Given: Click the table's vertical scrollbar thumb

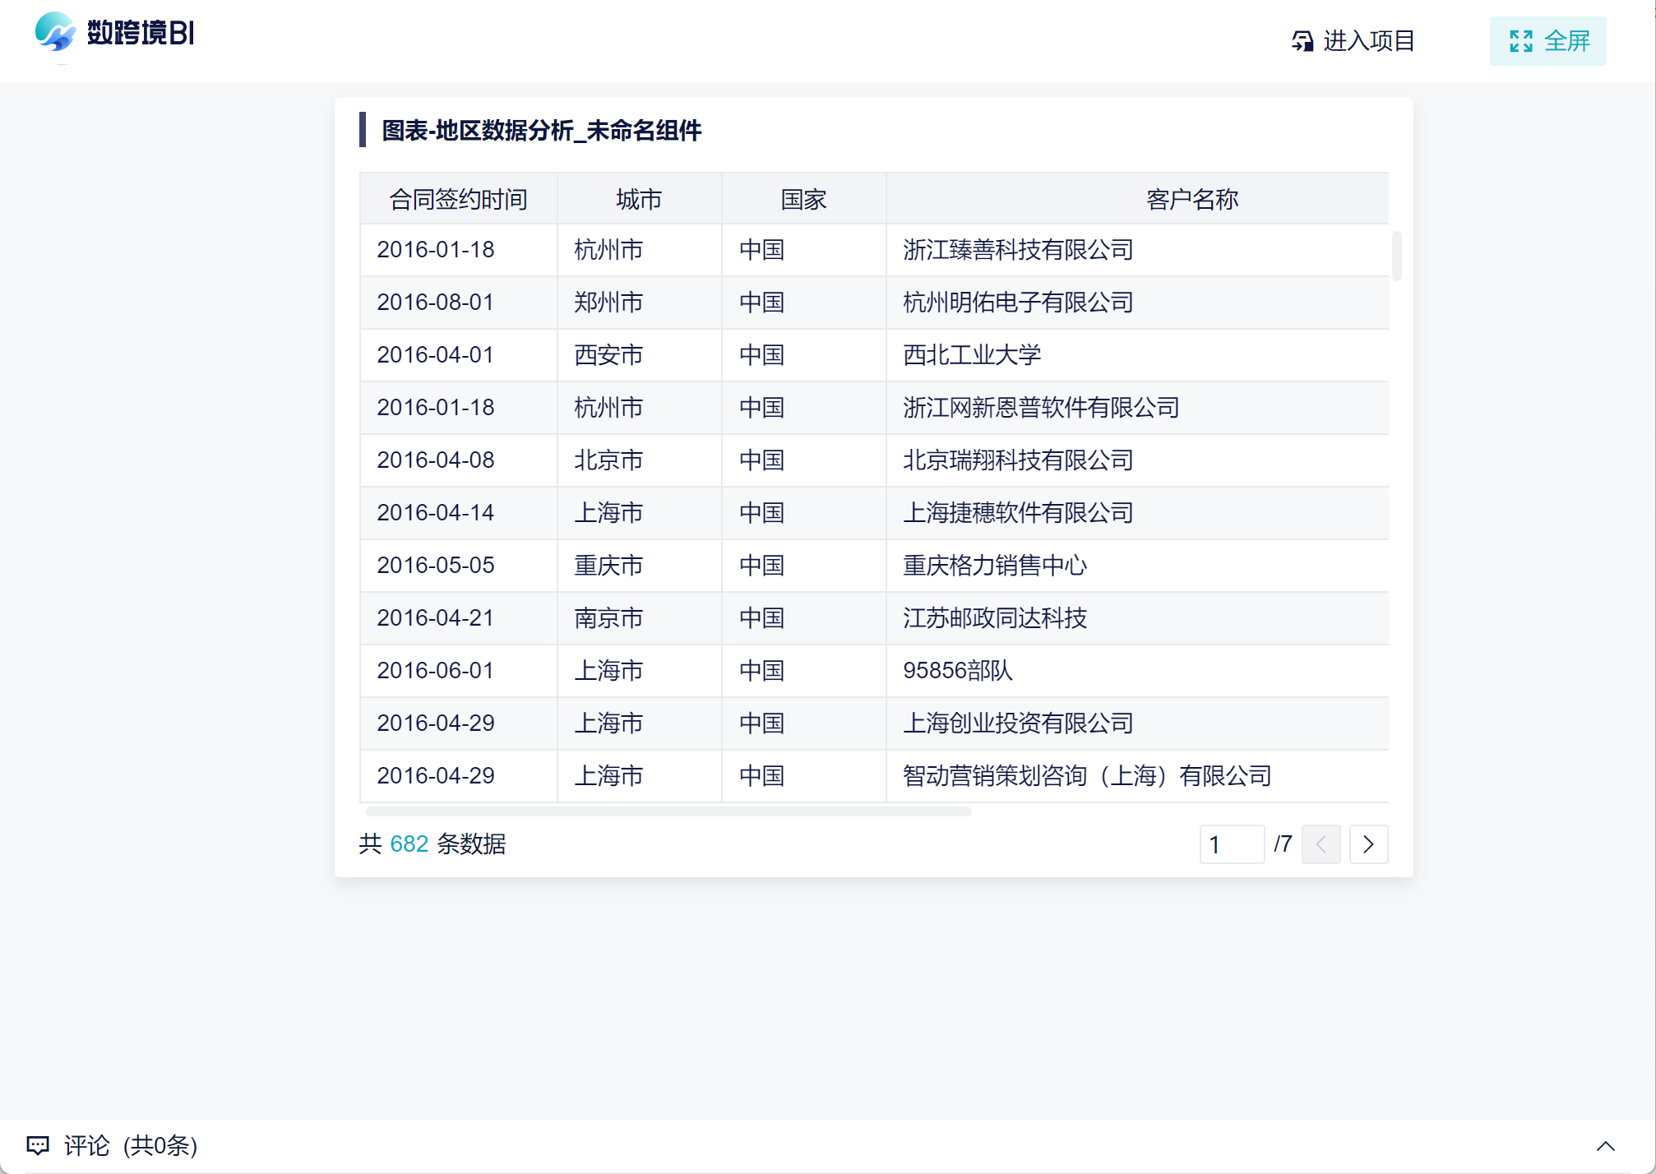Looking at the screenshot, I should click(x=1396, y=257).
